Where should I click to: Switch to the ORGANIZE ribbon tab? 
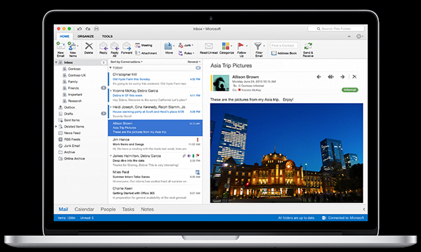click(x=86, y=36)
